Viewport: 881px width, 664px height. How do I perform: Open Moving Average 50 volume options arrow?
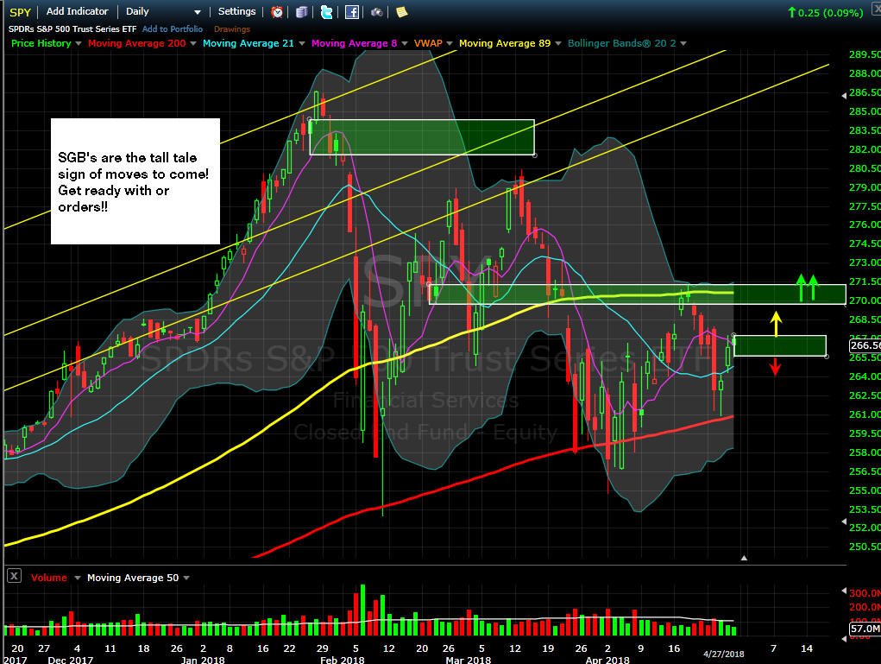click(186, 578)
